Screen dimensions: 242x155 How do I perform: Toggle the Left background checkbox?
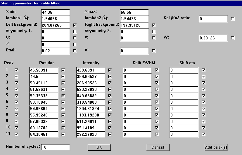point(75,25)
